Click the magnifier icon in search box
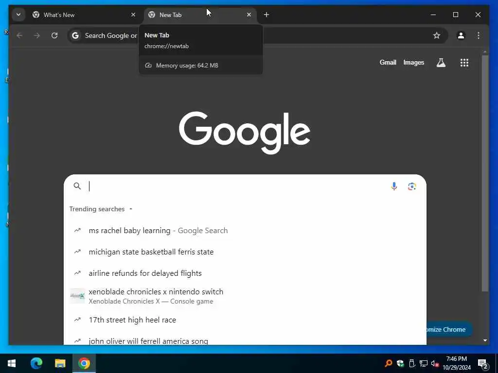The image size is (498, 373). click(x=77, y=186)
